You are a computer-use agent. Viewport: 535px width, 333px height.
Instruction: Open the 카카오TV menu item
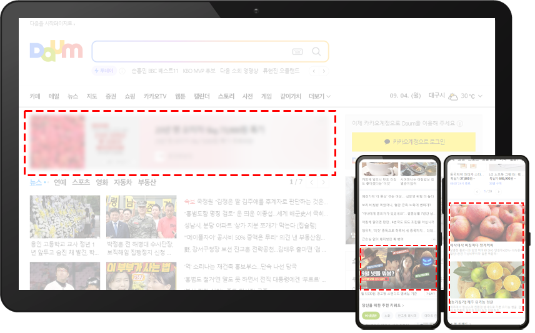click(x=155, y=96)
